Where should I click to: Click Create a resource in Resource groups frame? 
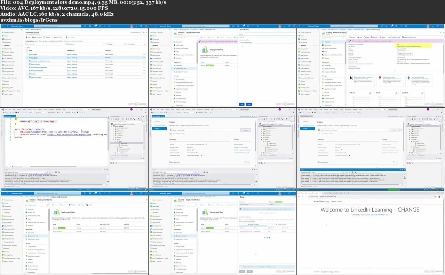[8, 33]
